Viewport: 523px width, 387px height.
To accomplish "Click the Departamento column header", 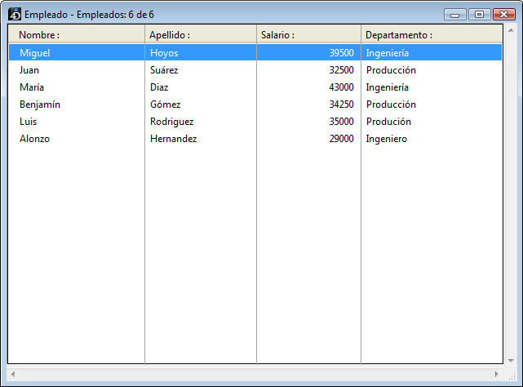I will tap(399, 35).
